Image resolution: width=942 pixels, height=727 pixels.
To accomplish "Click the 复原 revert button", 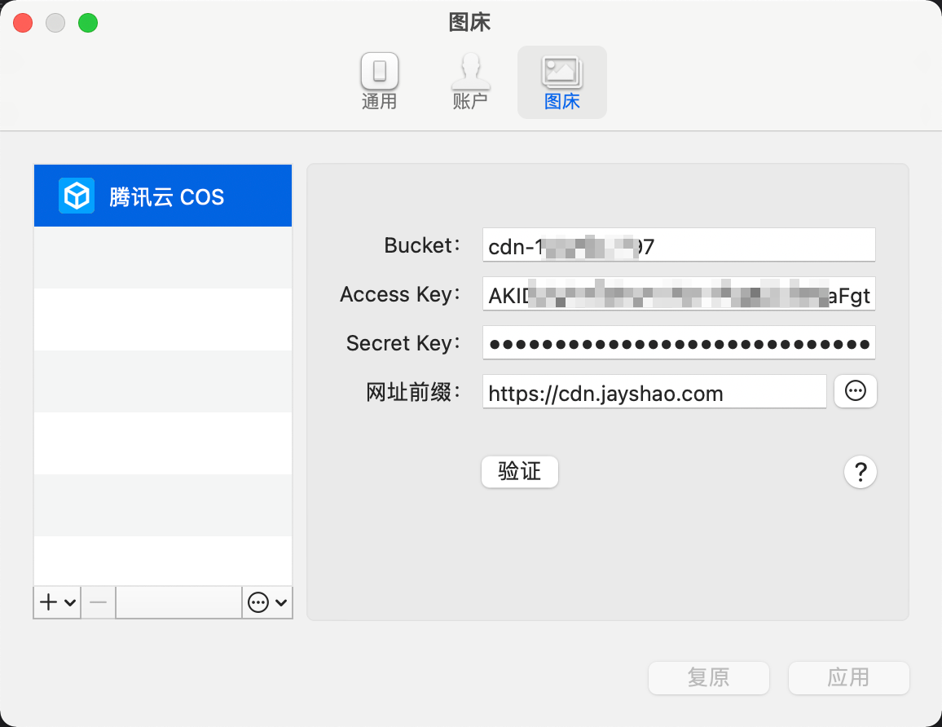I will point(708,677).
